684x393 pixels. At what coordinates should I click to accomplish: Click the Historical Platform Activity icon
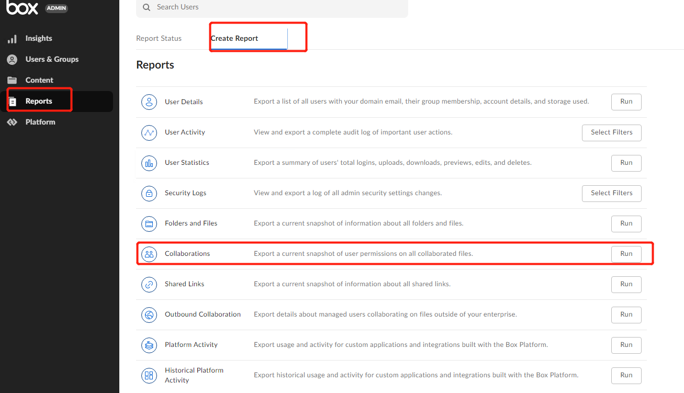(x=149, y=375)
